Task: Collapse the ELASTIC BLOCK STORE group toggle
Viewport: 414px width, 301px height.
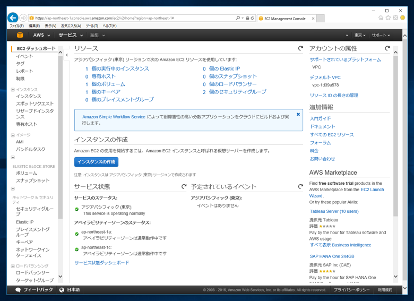Action: click(13, 158)
